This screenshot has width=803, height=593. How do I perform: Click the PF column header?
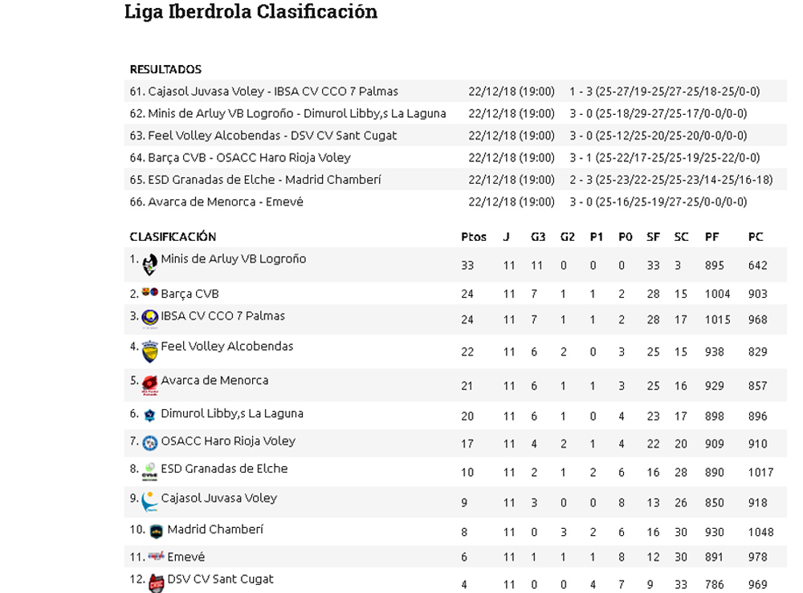pyautogui.click(x=711, y=237)
